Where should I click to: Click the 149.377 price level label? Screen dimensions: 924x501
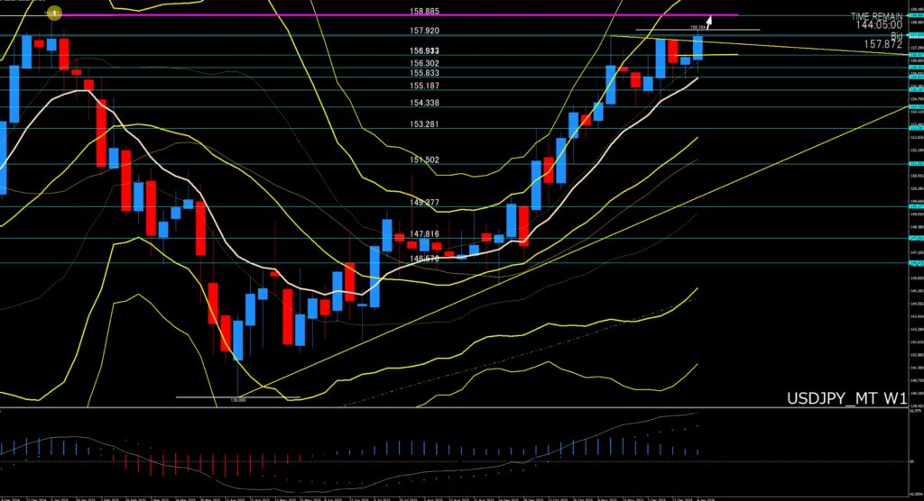point(423,203)
